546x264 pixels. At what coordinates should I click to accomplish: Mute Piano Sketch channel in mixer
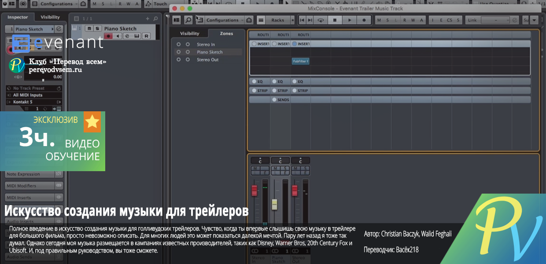click(x=276, y=169)
